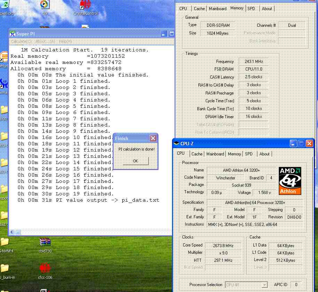Select the CPU tab in the front CPU-Z window
Viewport: 318px width, 292px height.
(x=180, y=153)
